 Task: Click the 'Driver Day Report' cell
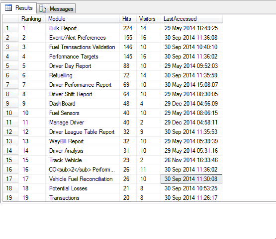coord(83,66)
